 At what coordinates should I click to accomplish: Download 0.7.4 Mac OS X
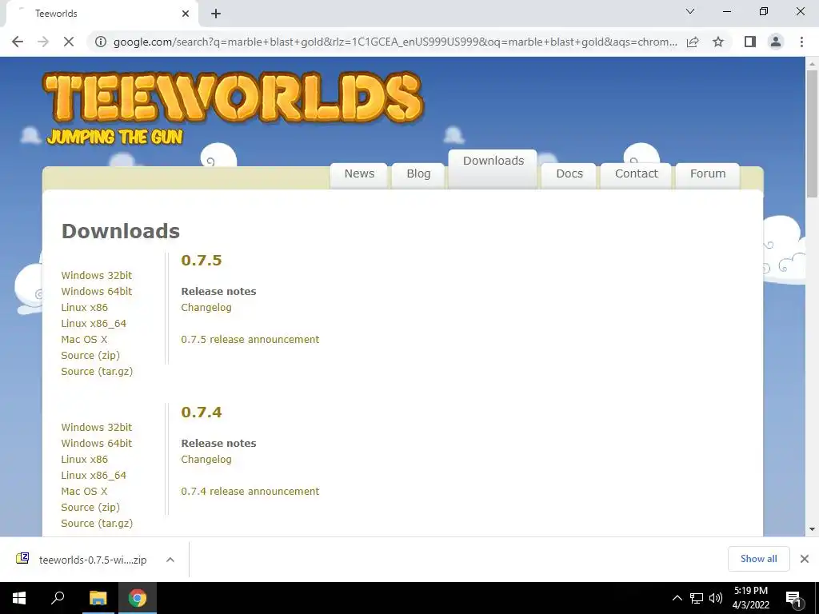pos(84,492)
